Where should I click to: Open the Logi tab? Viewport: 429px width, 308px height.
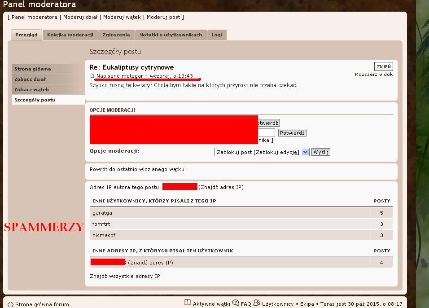click(x=217, y=35)
